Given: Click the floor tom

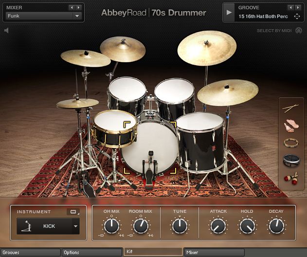Looking at the screenshot, I should 200,142.
